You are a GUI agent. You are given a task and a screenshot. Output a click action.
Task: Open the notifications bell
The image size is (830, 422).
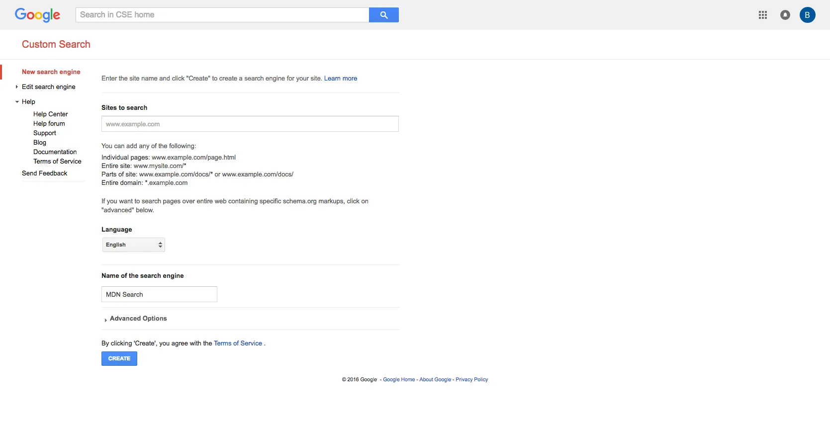(x=785, y=15)
